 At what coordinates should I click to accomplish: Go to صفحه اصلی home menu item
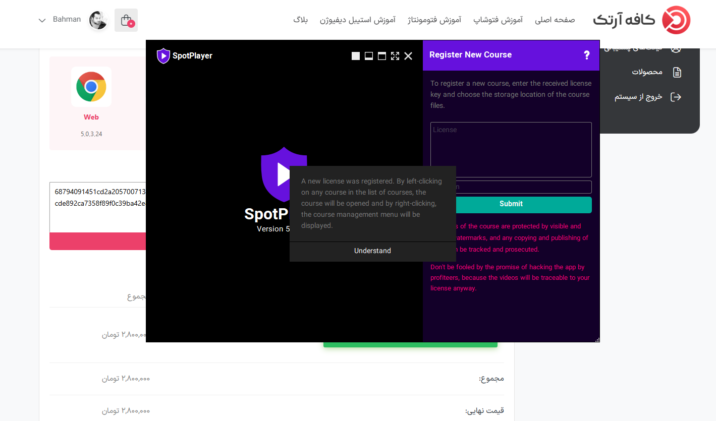click(x=555, y=20)
